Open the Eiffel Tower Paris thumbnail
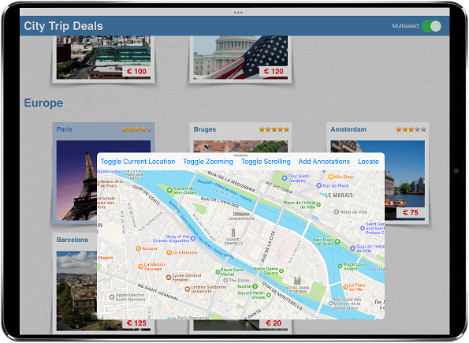Viewport: 469px width, 343px height. (76, 181)
